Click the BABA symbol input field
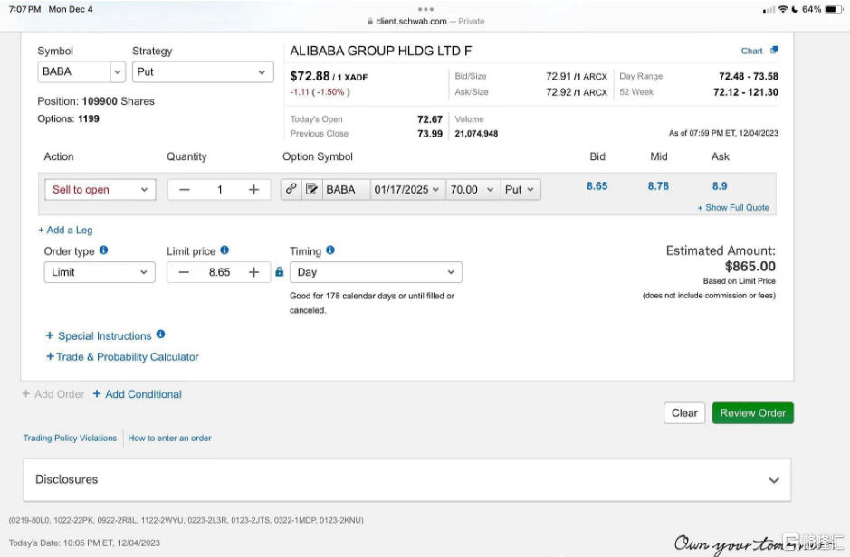Image resolution: width=850 pixels, height=557 pixels. 73,72
